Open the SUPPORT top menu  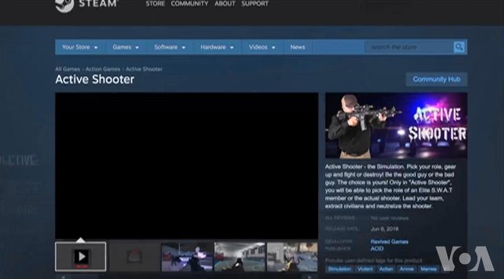click(255, 4)
